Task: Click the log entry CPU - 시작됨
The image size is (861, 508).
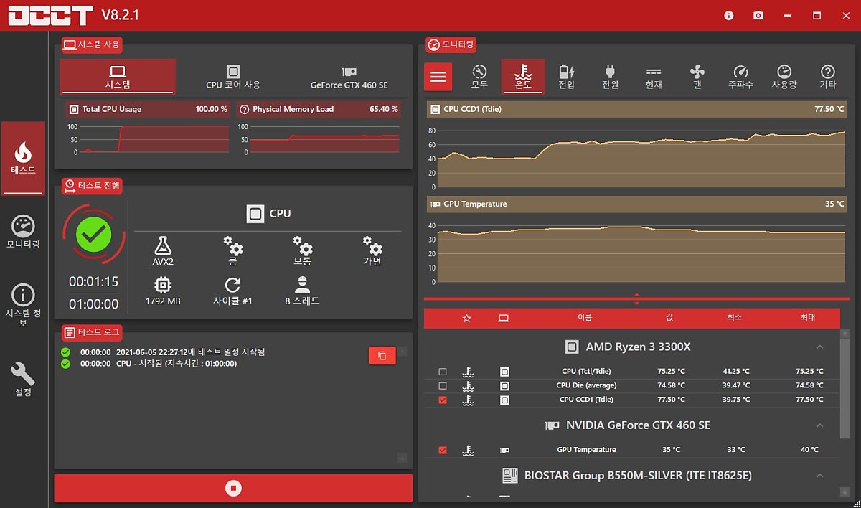Action: [177, 364]
